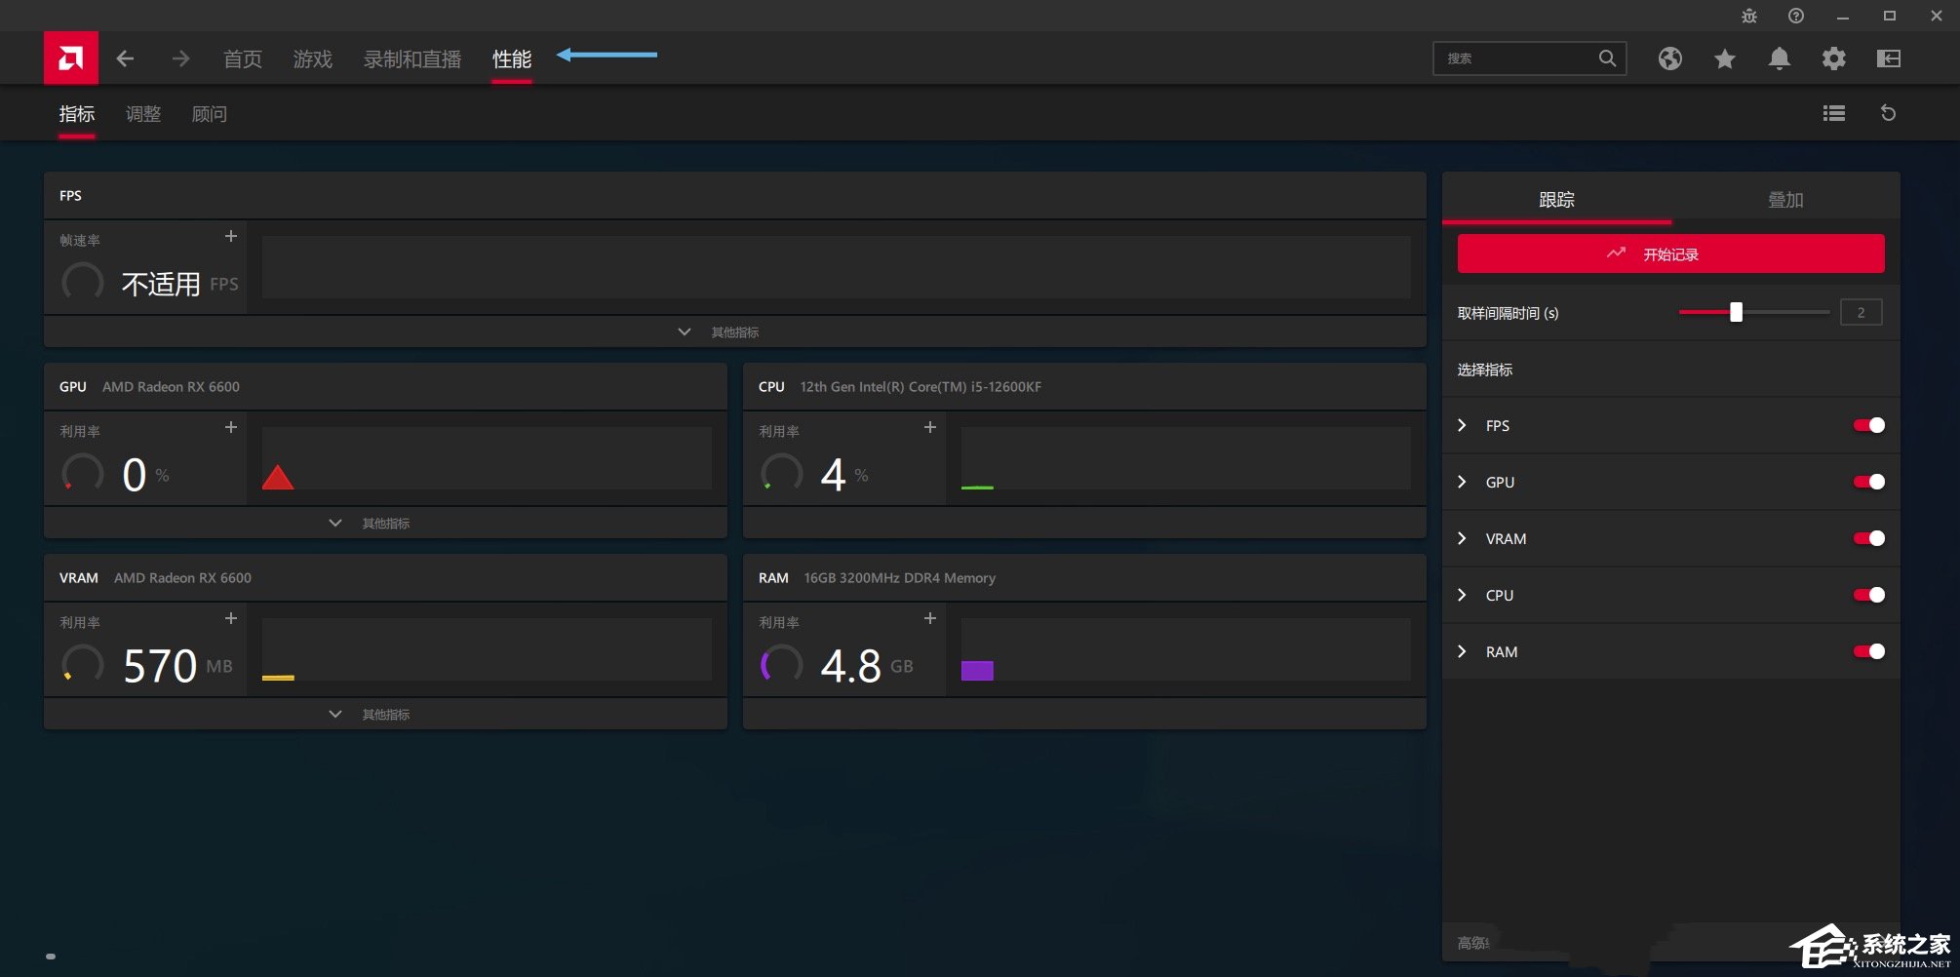Click the AMD logo home icon
Viewport: 1960px width, 977px height.
click(70, 58)
